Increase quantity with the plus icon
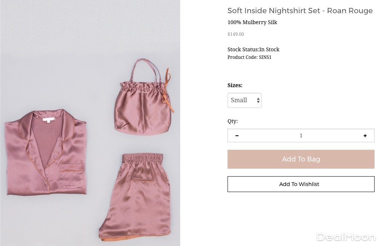 point(365,136)
